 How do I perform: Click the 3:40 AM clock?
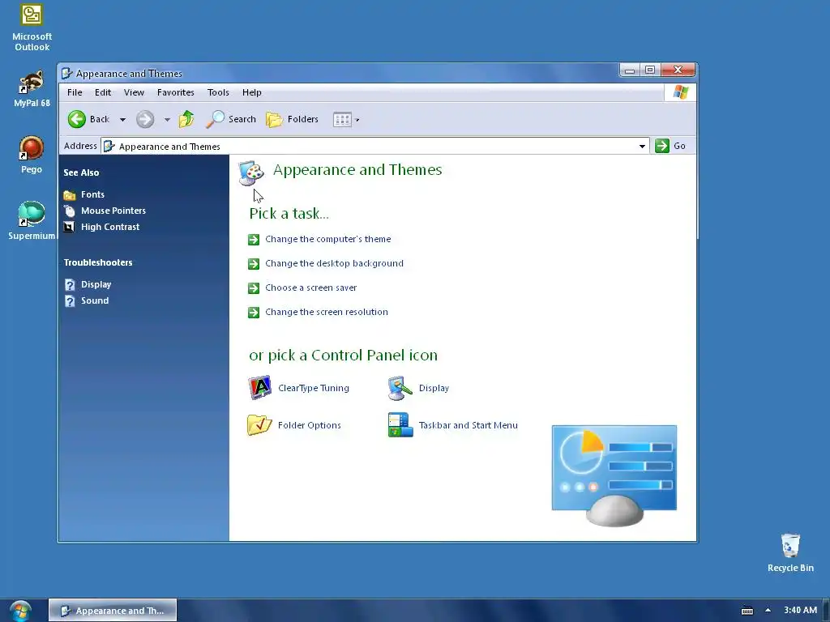point(800,610)
